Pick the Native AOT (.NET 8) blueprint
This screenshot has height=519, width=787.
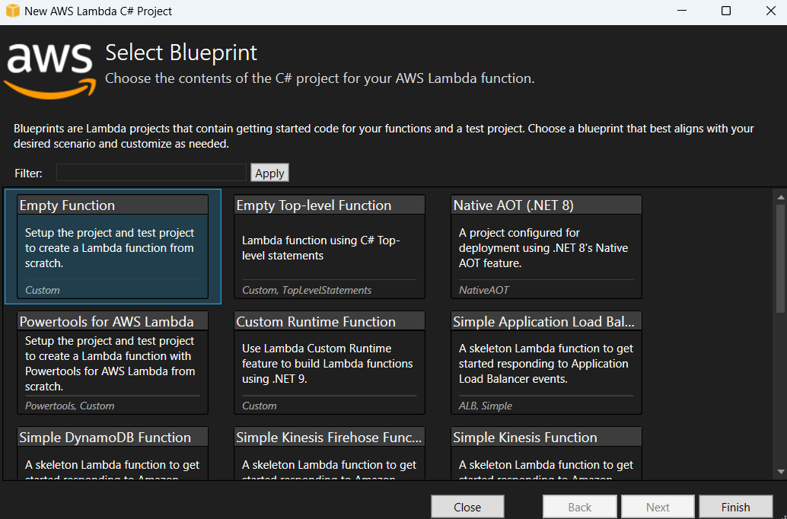point(546,247)
